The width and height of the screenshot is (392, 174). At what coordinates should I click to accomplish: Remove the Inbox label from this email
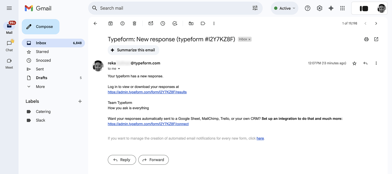coord(249,39)
